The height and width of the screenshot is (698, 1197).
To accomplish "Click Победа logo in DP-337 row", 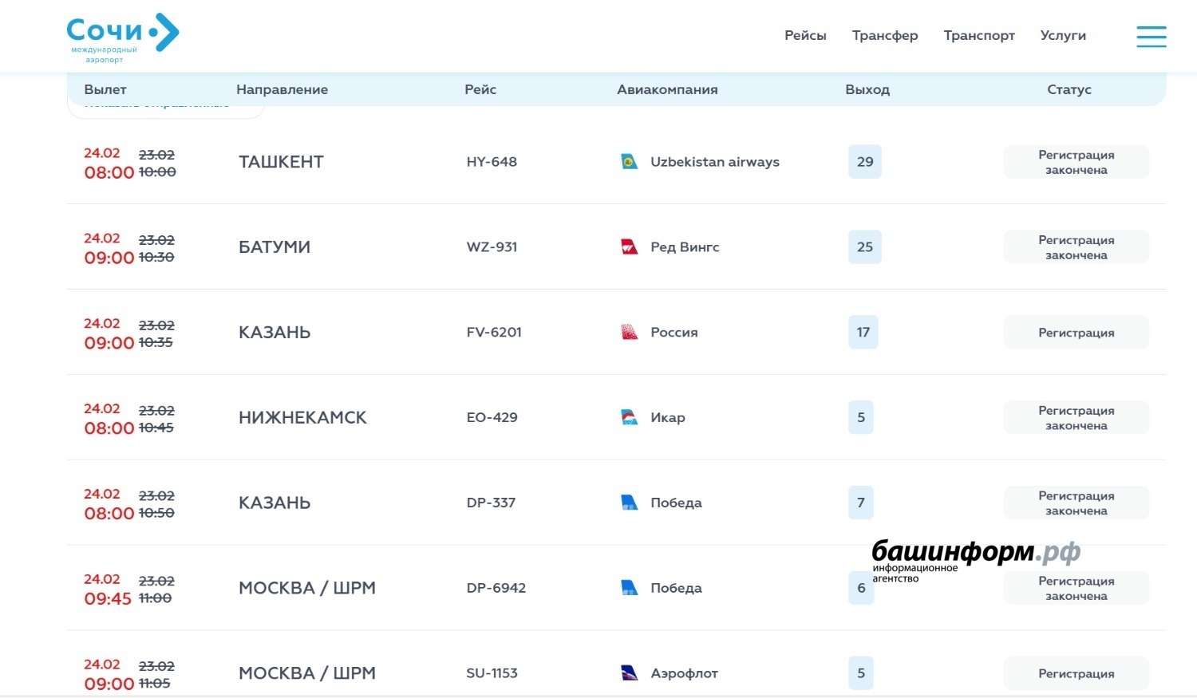I will (x=630, y=503).
